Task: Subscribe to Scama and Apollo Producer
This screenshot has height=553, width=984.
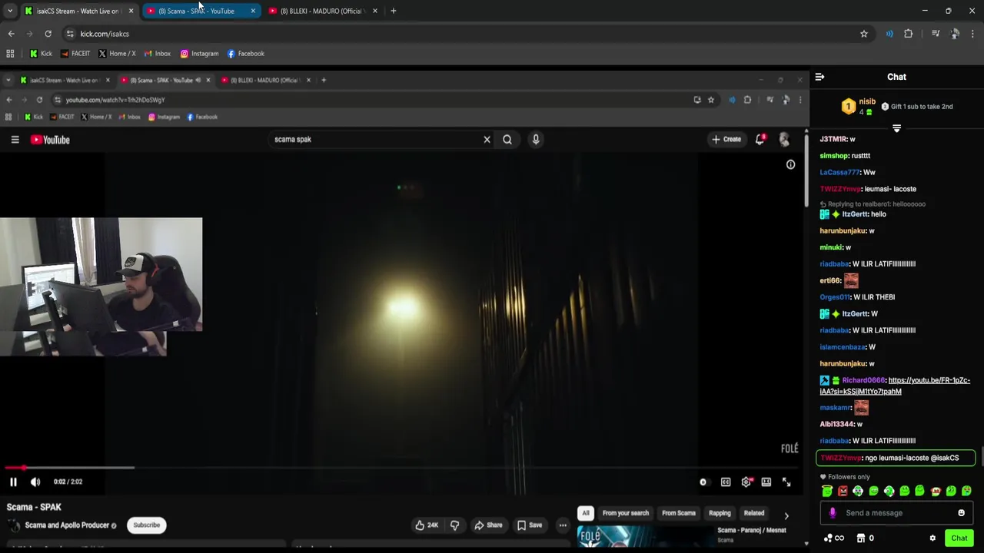Action: [146, 525]
